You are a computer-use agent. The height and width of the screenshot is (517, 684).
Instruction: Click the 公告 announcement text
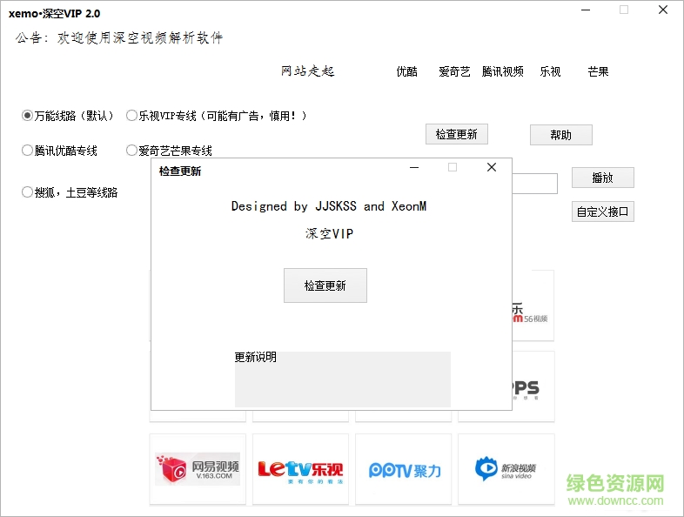119,38
